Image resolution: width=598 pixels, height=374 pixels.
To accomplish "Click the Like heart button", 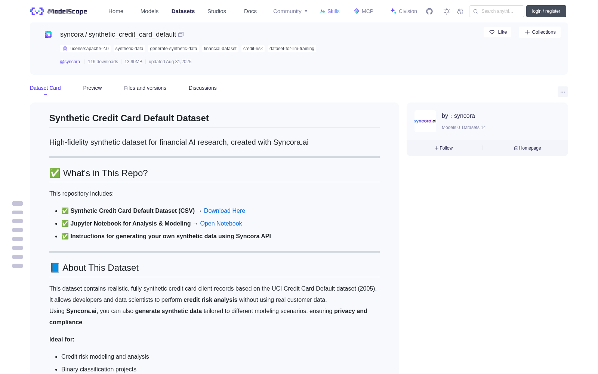I will (497, 32).
